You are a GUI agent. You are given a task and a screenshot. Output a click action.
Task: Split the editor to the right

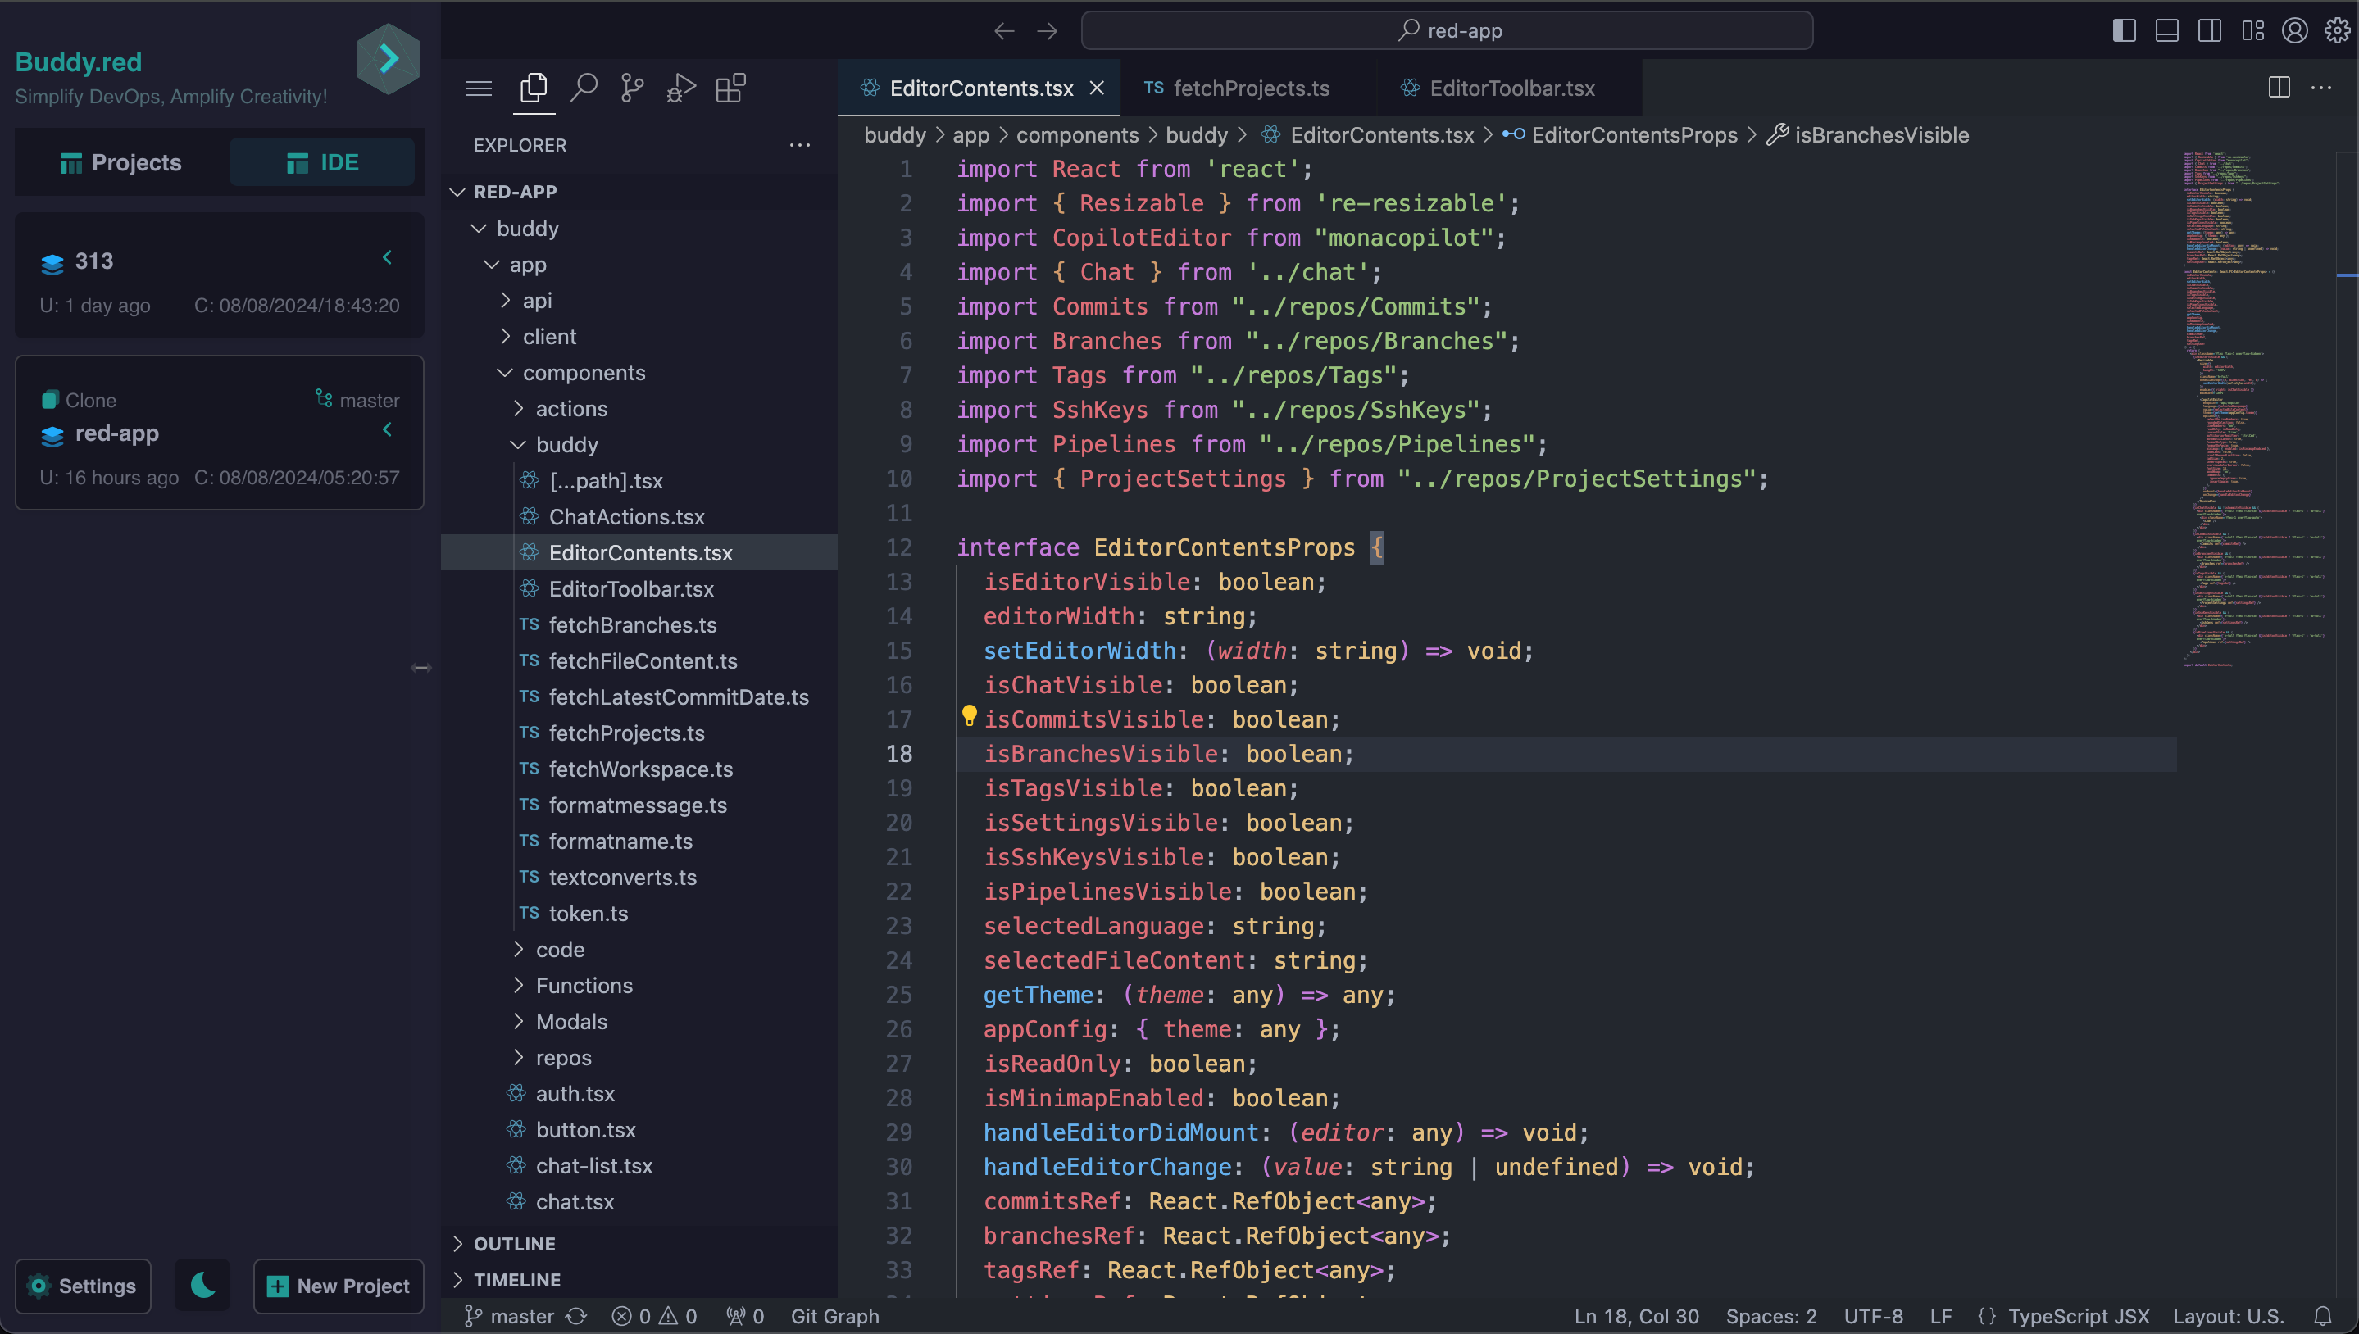pos(2279,87)
